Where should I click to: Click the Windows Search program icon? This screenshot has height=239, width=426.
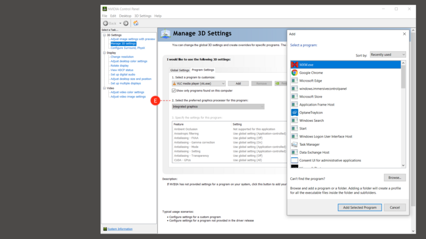(x=294, y=121)
